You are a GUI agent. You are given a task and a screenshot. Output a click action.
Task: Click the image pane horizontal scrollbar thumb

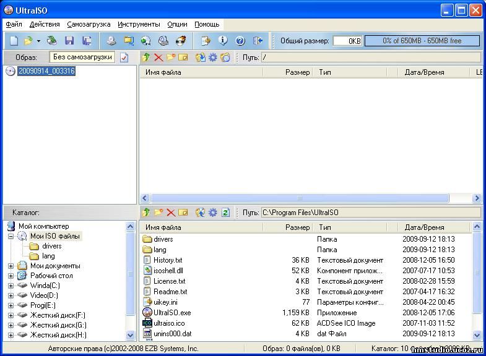click(x=300, y=198)
